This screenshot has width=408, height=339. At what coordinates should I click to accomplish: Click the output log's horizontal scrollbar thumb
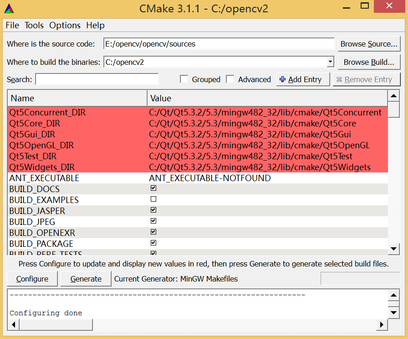tap(56, 325)
